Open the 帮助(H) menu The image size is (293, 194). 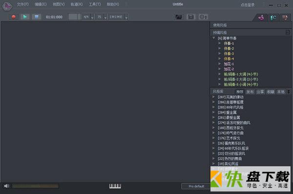click(113, 4)
